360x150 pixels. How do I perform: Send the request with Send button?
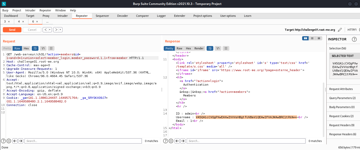coord(12,30)
